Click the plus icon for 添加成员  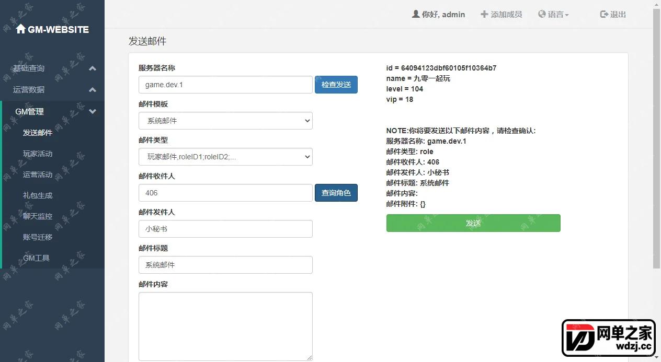[x=484, y=14]
